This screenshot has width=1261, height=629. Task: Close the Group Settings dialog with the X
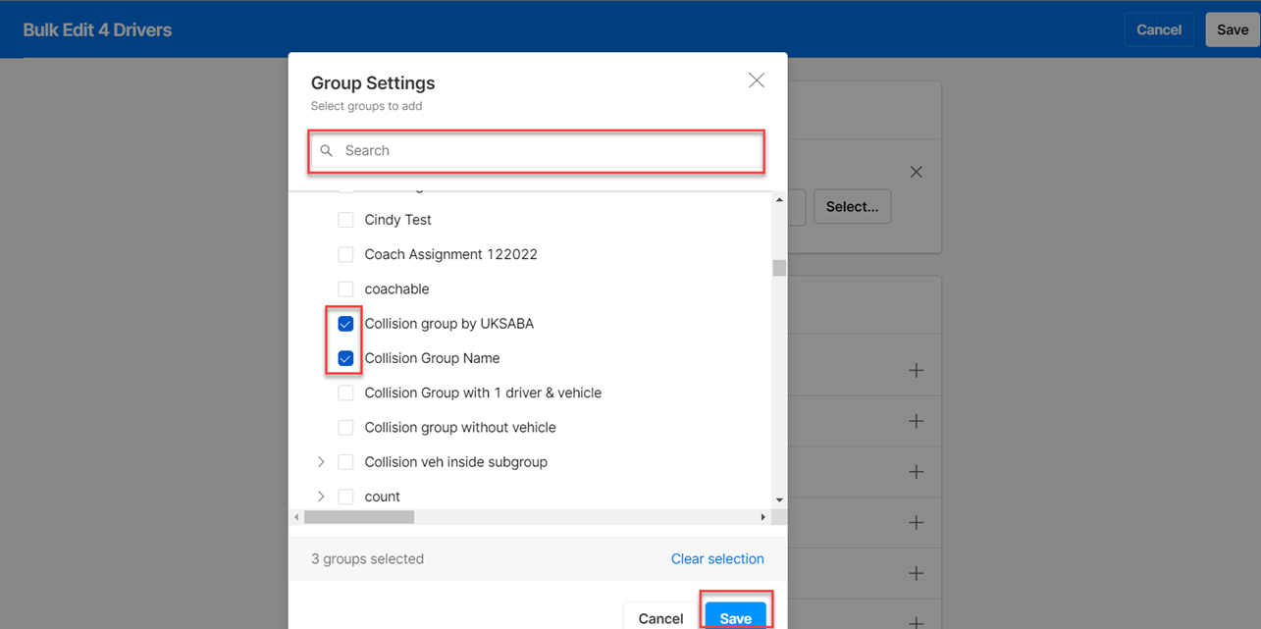(756, 80)
